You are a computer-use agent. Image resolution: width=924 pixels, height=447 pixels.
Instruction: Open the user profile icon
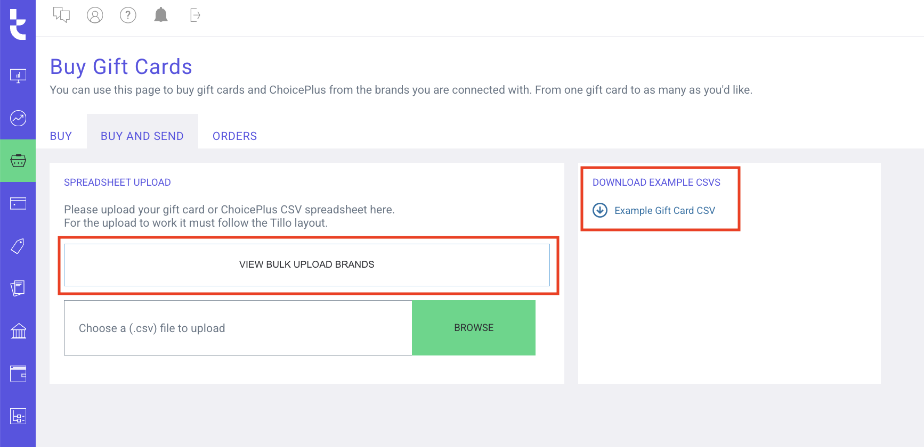[95, 15]
